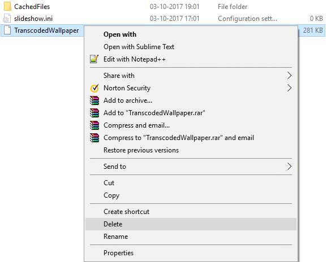Click the WinRAR icon beside Add to "TranscodedWallpaper.rar"
The image size is (327, 262).
click(x=94, y=113)
